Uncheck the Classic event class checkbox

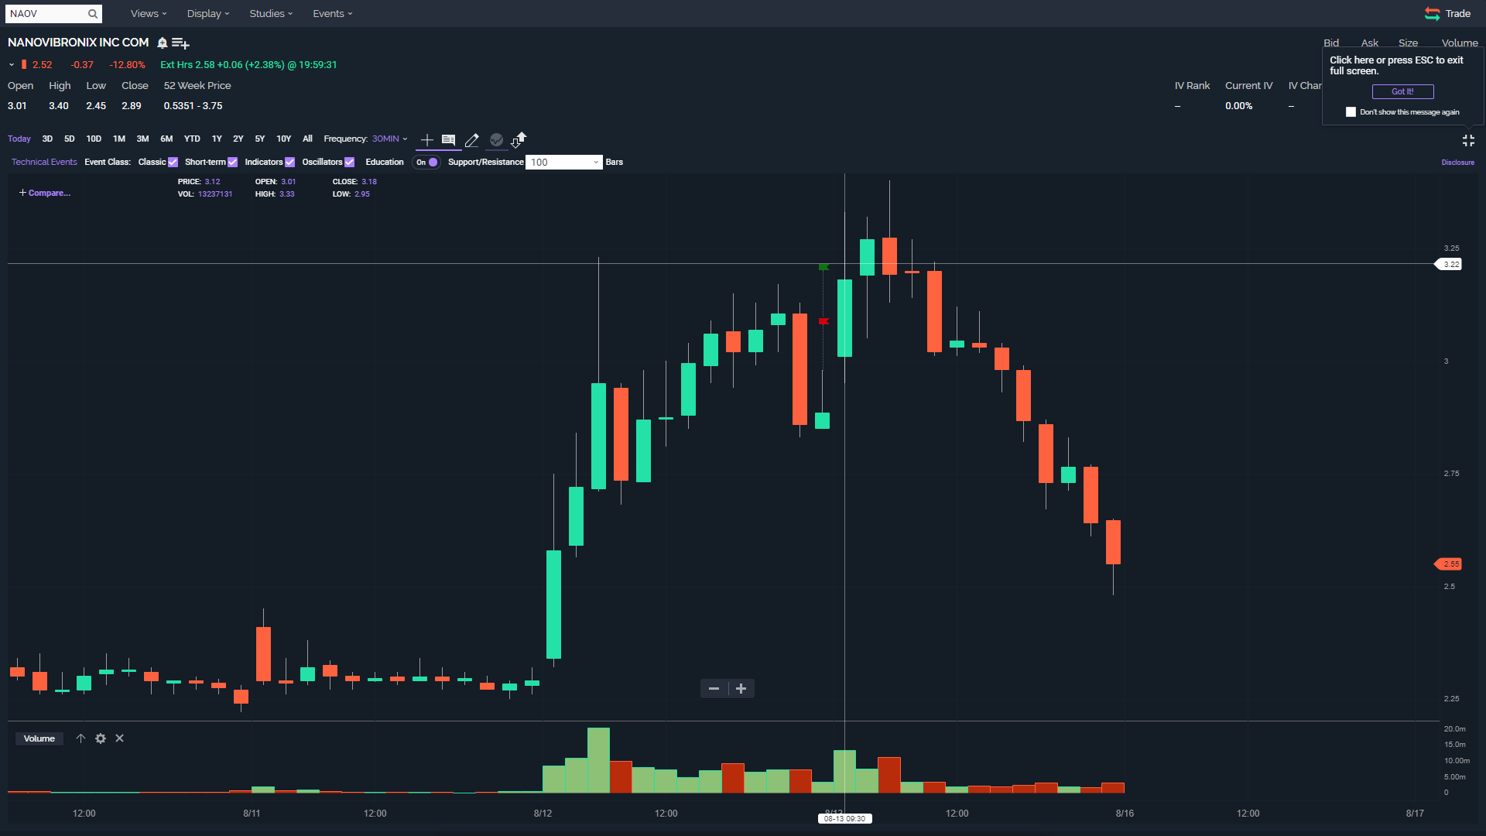[x=173, y=163]
